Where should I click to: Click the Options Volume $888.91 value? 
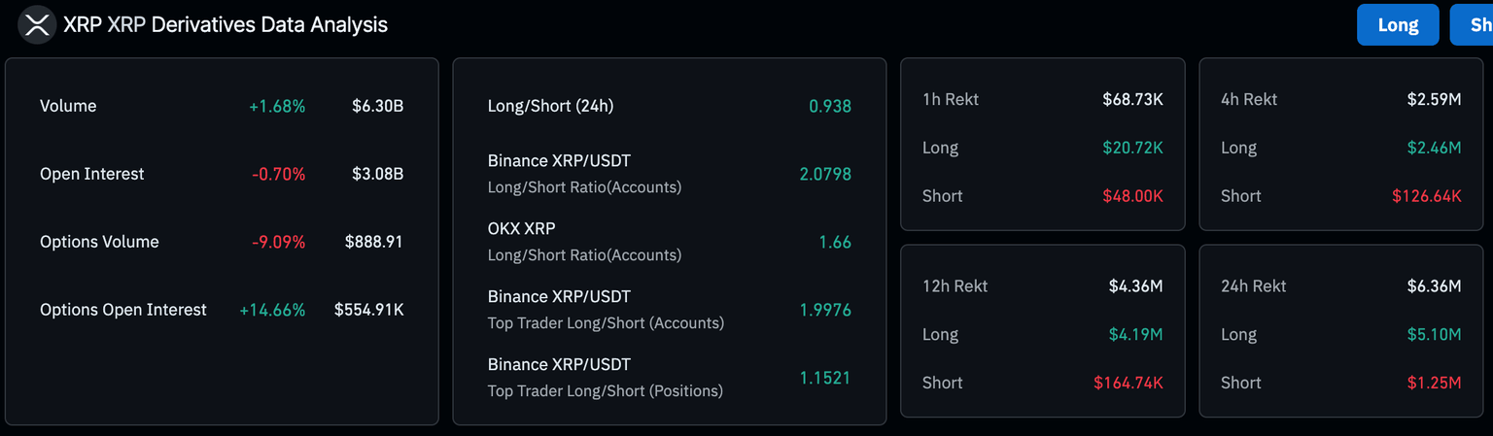click(373, 242)
